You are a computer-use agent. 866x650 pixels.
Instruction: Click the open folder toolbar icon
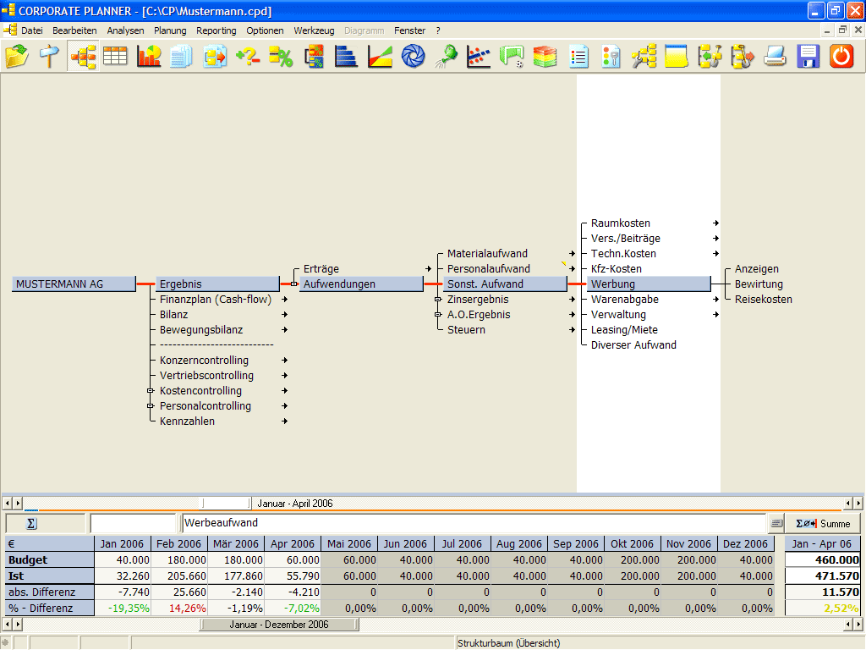pyautogui.click(x=17, y=57)
